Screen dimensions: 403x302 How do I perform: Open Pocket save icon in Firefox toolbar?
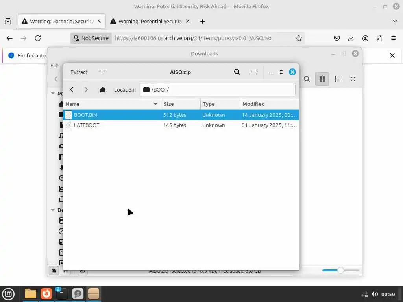337,38
